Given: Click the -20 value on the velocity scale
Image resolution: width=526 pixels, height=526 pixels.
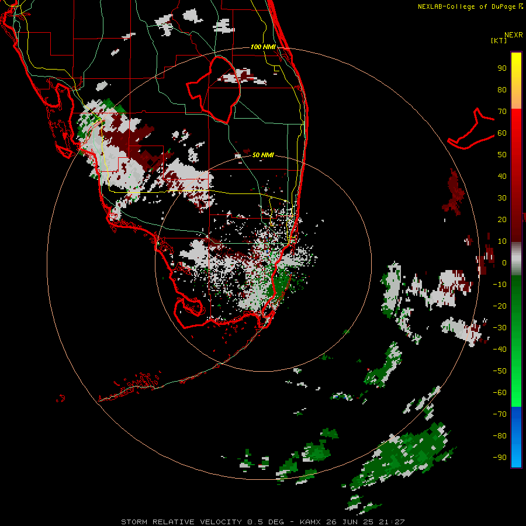Looking at the screenshot, I should point(500,306).
